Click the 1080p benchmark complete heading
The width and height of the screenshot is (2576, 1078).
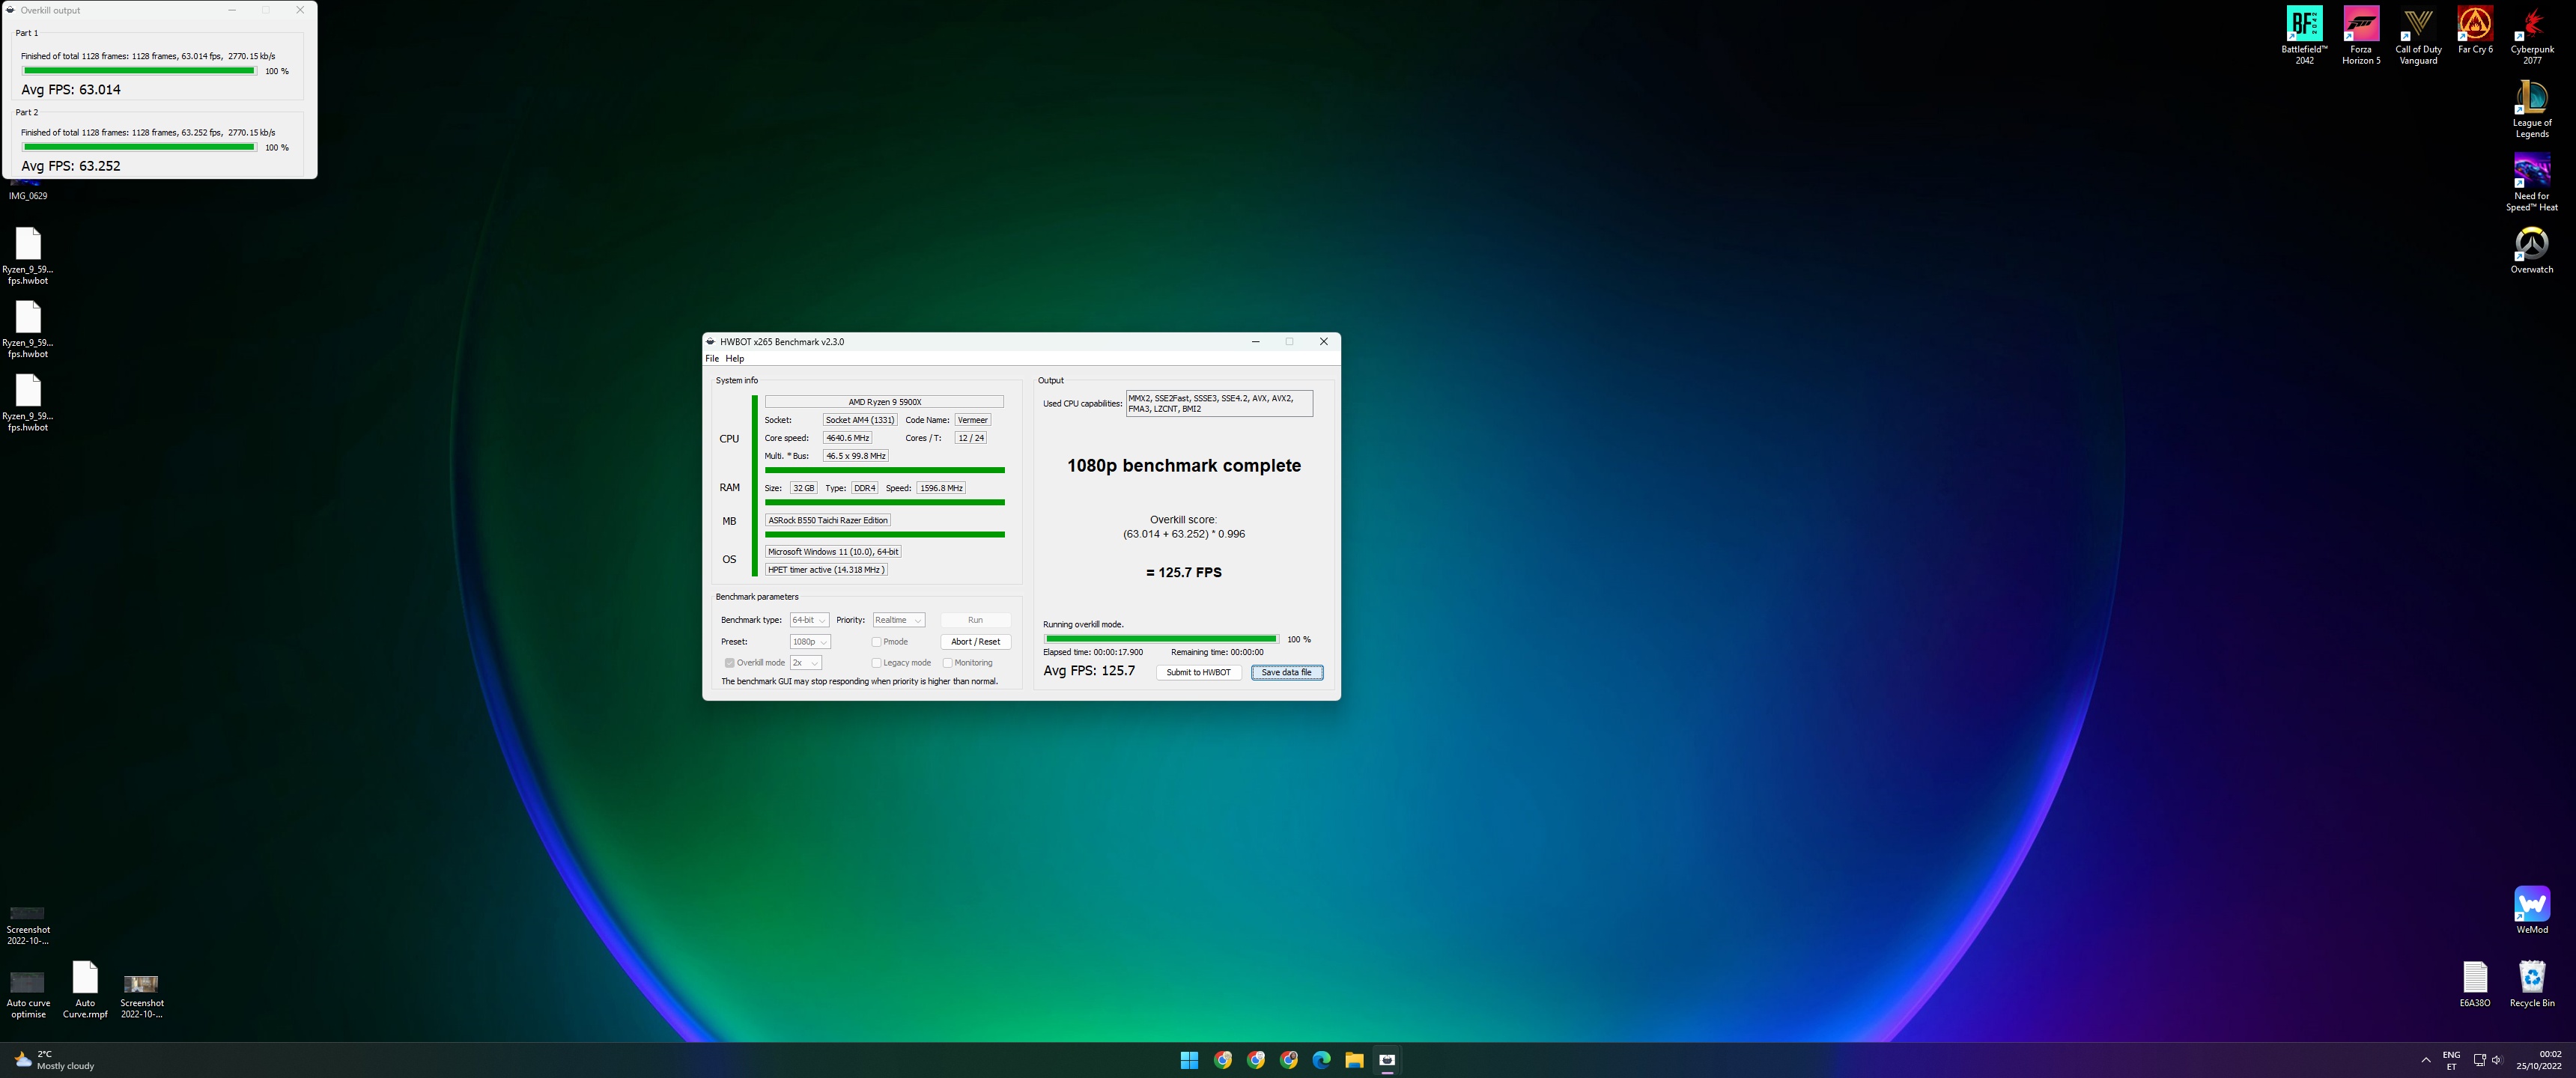click(x=1184, y=466)
